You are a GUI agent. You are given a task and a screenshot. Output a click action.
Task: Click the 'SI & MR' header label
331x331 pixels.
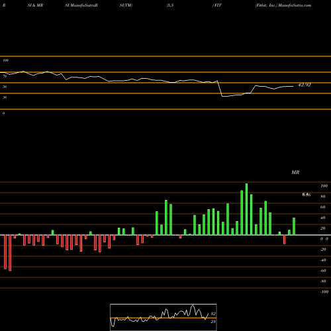[35, 5]
